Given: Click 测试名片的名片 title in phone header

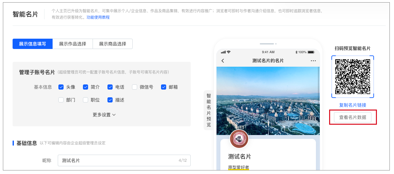Looking at the screenshot, I should 268,61.
